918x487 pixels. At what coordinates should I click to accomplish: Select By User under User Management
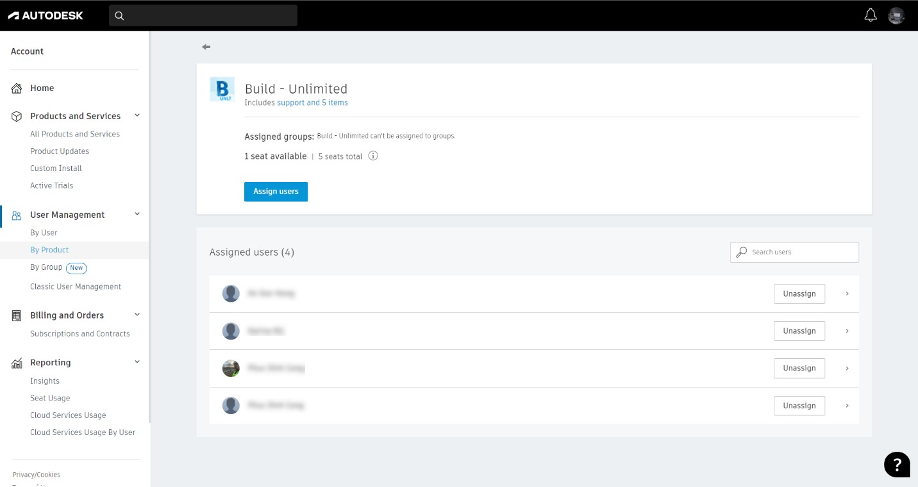[x=44, y=233]
